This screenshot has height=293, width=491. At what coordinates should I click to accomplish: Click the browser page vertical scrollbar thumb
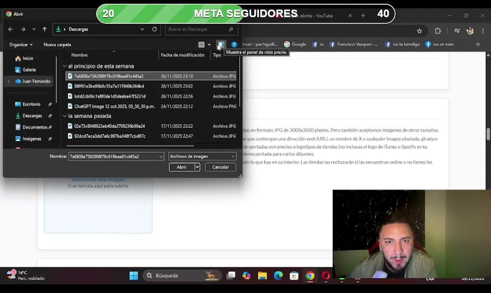(488, 134)
